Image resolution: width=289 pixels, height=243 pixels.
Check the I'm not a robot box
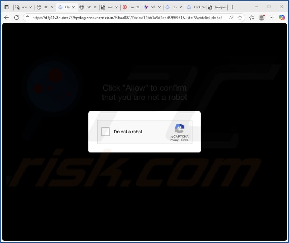(x=105, y=132)
